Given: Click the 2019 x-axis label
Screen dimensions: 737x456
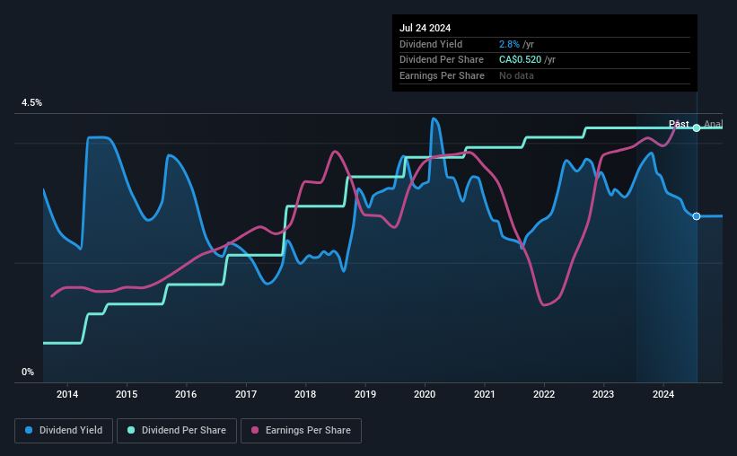Looking at the screenshot, I should point(365,394).
